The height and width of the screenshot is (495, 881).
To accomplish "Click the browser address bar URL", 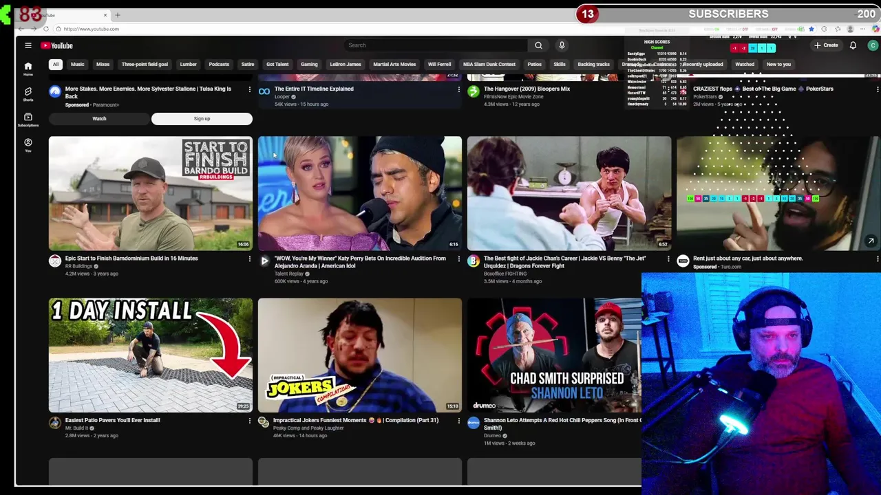I will 92,29.
